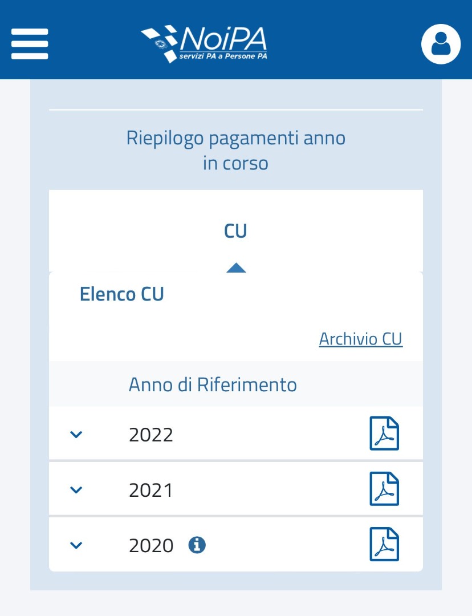The width and height of the screenshot is (472, 616).
Task: Select the 2021 year label
Action: tap(151, 490)
